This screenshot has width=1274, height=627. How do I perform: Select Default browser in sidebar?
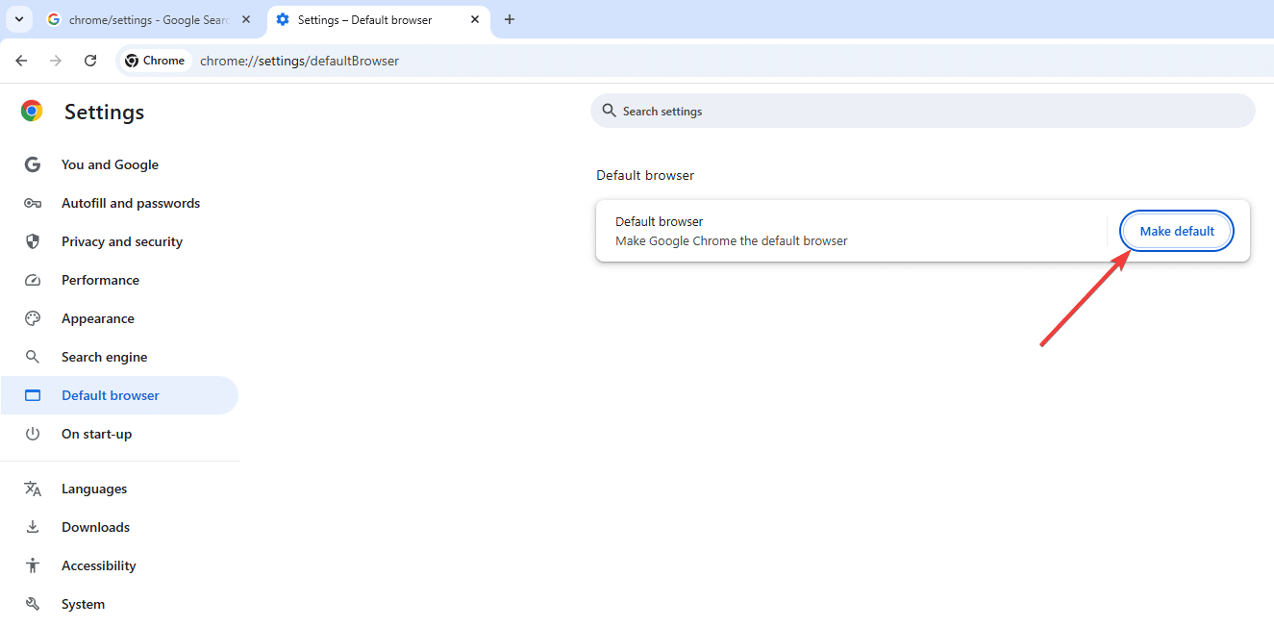(119, 395)
